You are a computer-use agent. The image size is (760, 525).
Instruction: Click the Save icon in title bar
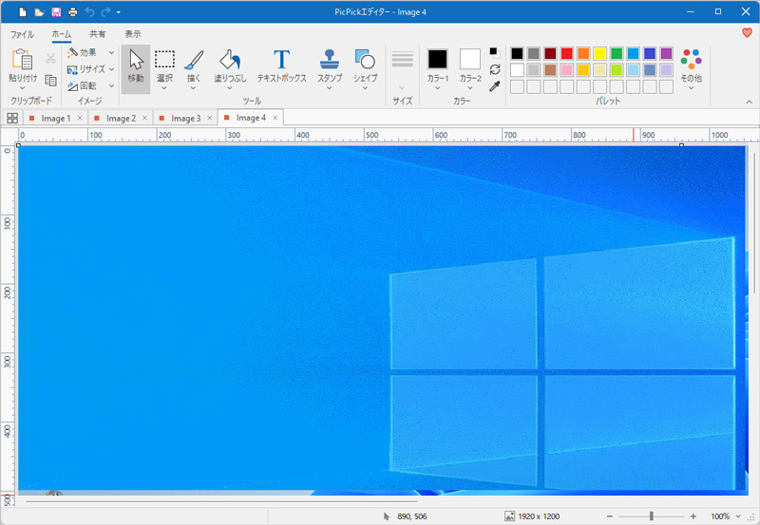[56, 11]
